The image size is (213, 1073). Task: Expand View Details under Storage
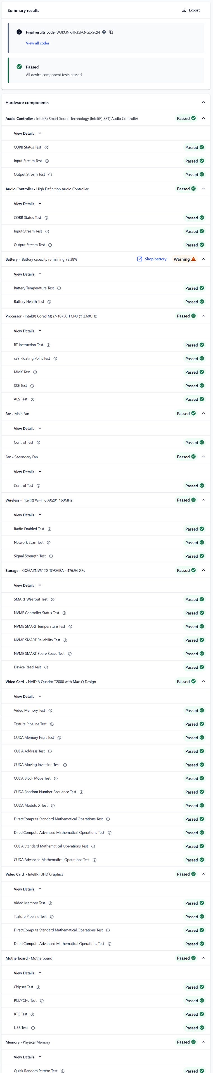click(27, 585)
